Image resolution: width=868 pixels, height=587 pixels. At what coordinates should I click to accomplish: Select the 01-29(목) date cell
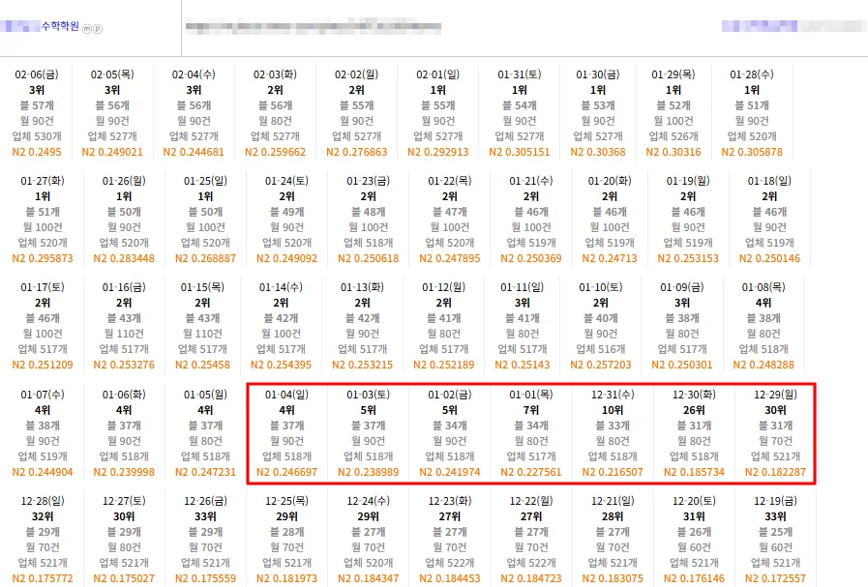(x=673, y=74)
